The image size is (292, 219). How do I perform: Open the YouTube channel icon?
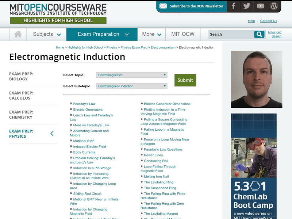click(x=260, y=6)
